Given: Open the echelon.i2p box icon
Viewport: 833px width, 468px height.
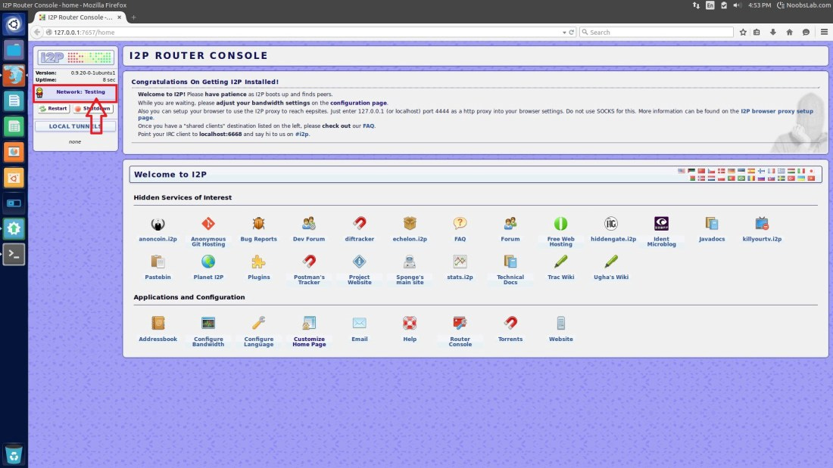Looking at the screenshot, I should 410,224.
